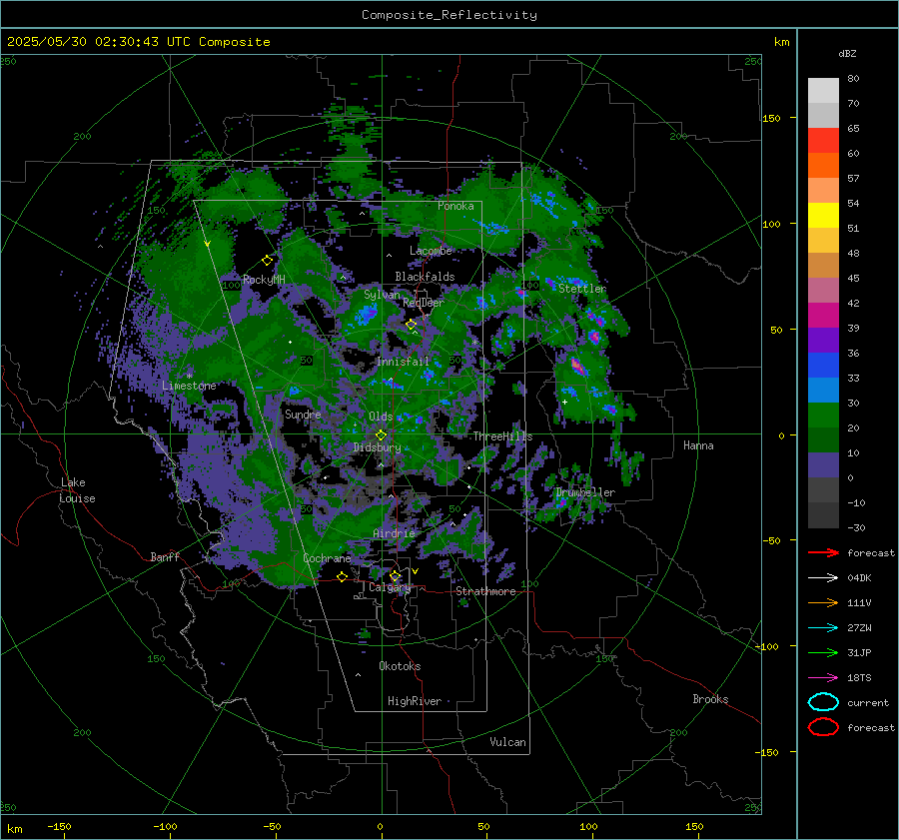Click the white 04DK arrow in legend
Image resolution: width=899 pixels, height=840 pixels.
[x=823, y=578]
